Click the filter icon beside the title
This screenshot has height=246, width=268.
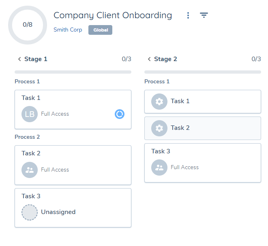204,15
